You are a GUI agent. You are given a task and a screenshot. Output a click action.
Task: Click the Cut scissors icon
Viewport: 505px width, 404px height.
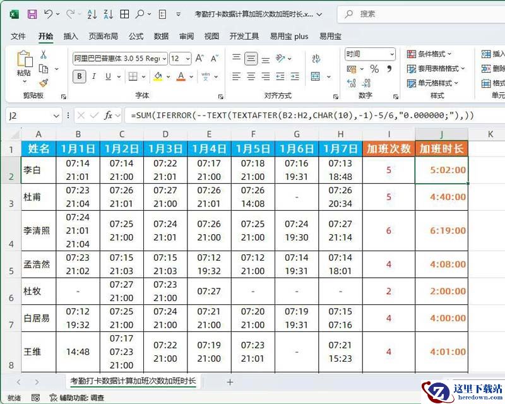pos(44,54)
